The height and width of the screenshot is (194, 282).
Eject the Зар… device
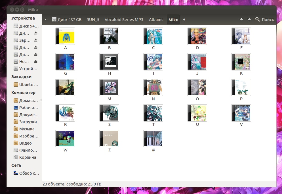36,40
